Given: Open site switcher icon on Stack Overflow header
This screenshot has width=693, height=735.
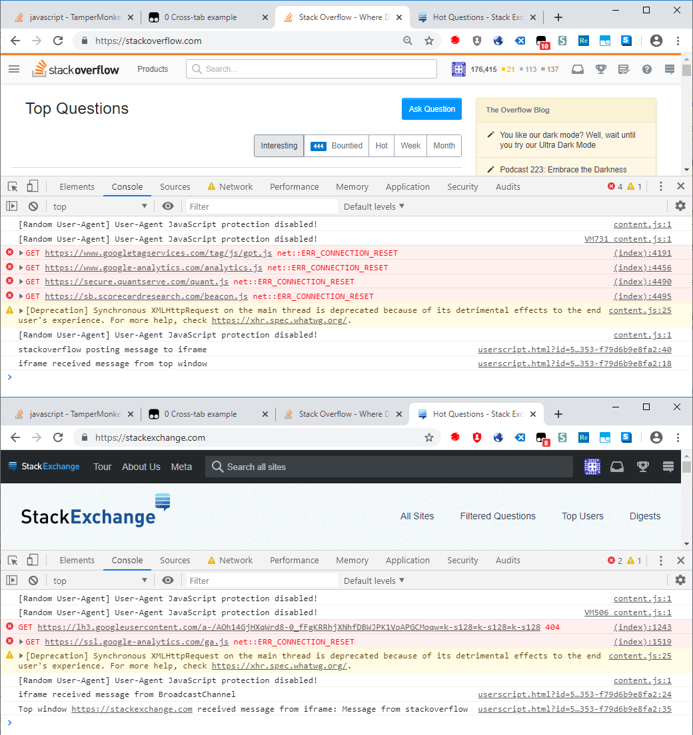Looking at the screenshot, I should click(670, 69).
